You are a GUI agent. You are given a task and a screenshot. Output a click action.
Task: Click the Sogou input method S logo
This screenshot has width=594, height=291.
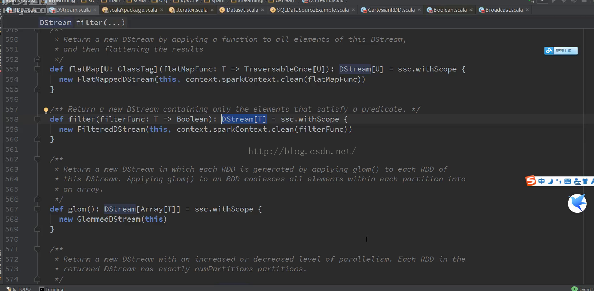pyautogui.click(x=531, y=181)
